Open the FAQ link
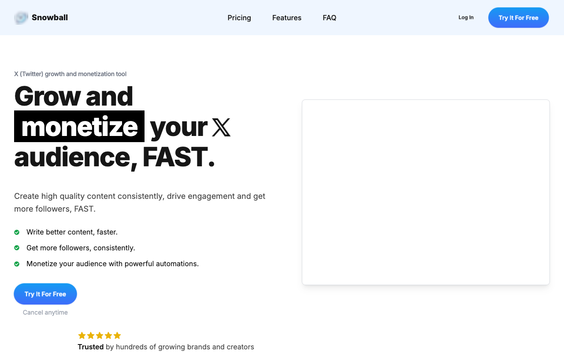Viewport: 564px width, 352px height. pyautogui.click(x=330, y=18)
